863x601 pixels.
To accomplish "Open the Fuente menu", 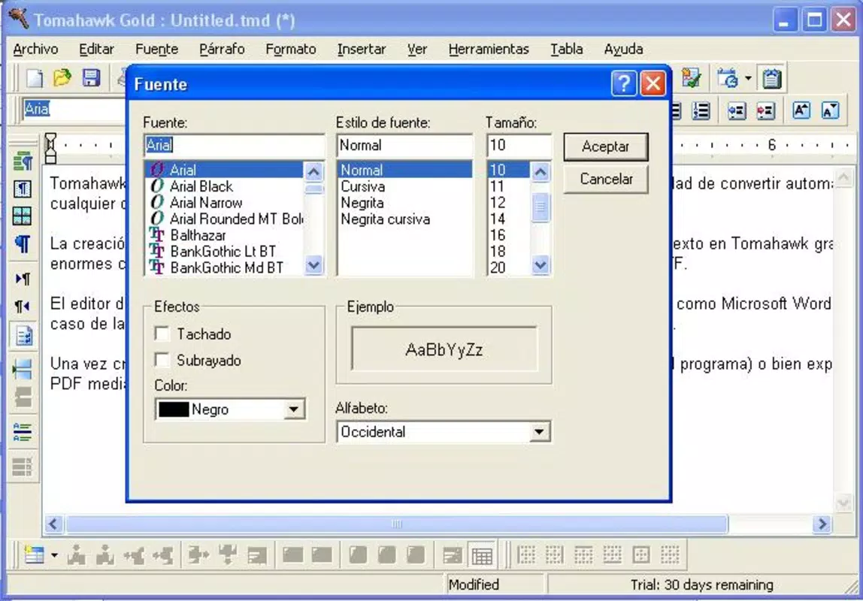I will (x=157, y=49).
